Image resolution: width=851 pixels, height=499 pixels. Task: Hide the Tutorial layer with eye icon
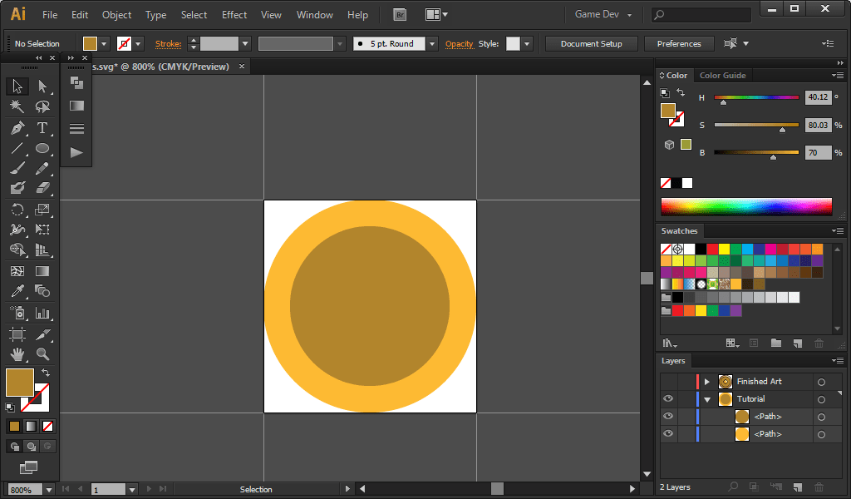click(x=668, y=399)
